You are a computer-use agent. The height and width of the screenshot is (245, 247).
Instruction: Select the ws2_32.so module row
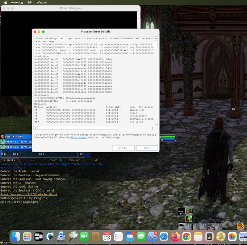[94, 122]
